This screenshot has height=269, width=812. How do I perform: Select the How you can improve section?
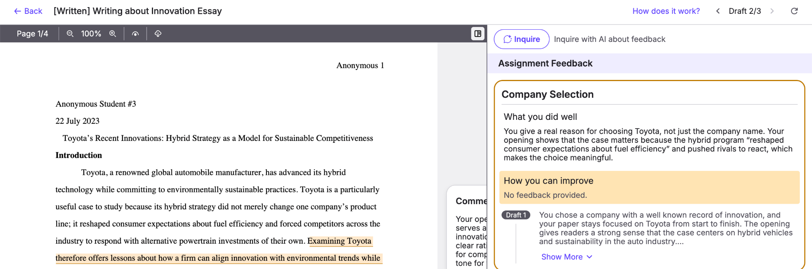pyautogui.click(x=649, y=188)
